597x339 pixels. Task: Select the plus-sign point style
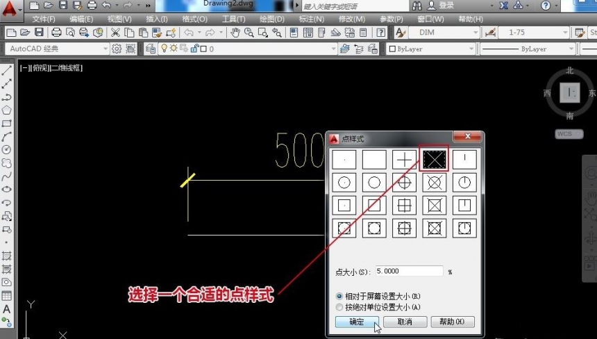(404, 159)
